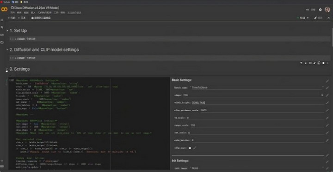
Task: Click the YouTube bookmark in the browser bar
Action: (x=5, y=2)
